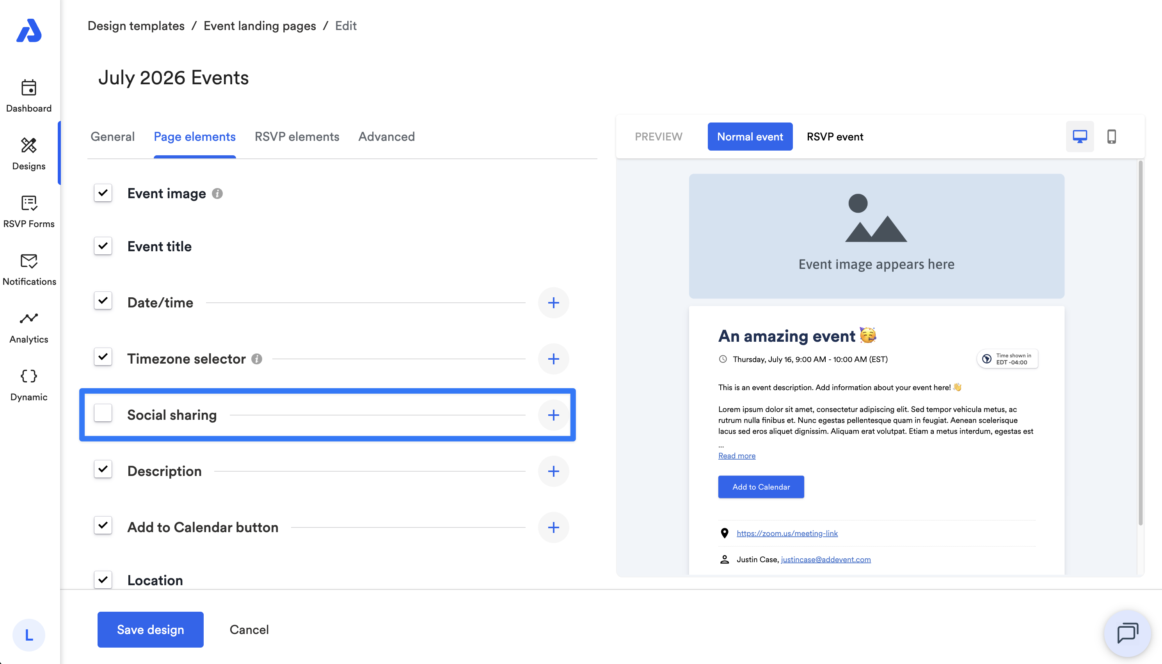The width and height of the screenshot is (1162, 664).
Task: Uncheck the Description checkbox
Action: click(x=103, y=469)
